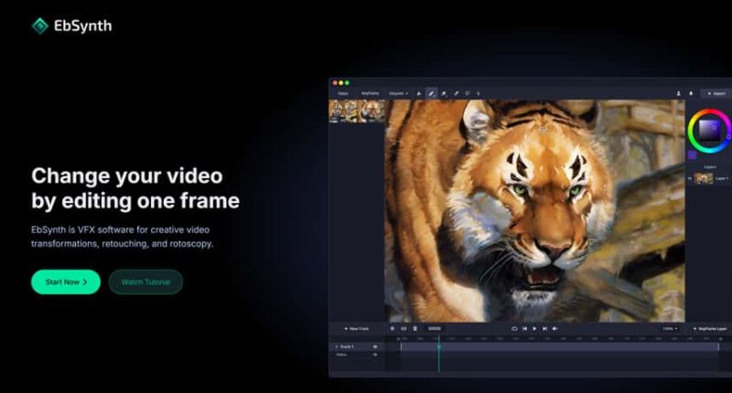Open the EbSynth dropdown menu
The width and height of the screenshot is (732, 393).
[398, 93]
